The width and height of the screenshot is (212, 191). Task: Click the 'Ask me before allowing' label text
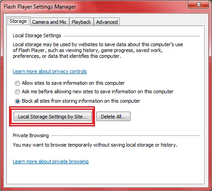tap(98, 91)
